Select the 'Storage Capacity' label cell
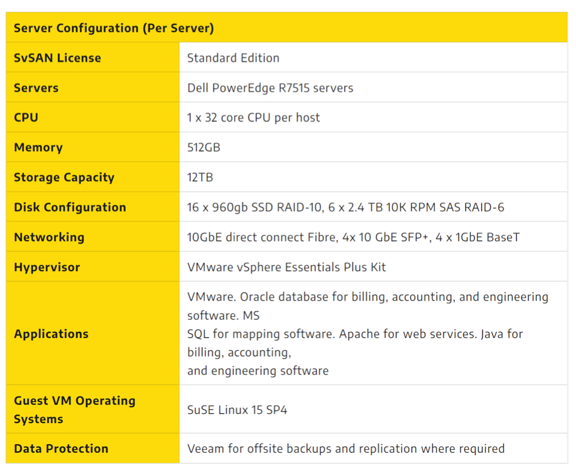 (64, 177)
